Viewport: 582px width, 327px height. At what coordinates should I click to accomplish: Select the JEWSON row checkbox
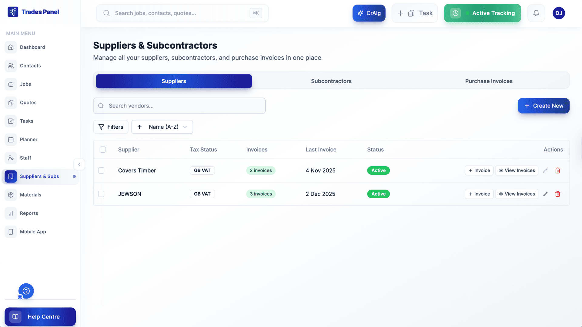(101, 194)
